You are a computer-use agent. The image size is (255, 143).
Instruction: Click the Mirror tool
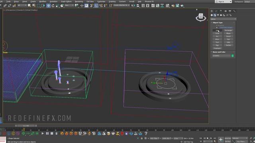[133, 6]
